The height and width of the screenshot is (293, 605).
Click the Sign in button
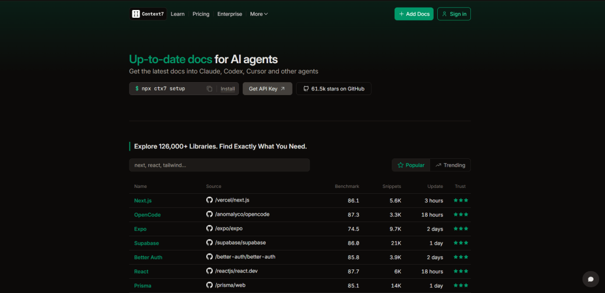(454, 14)
